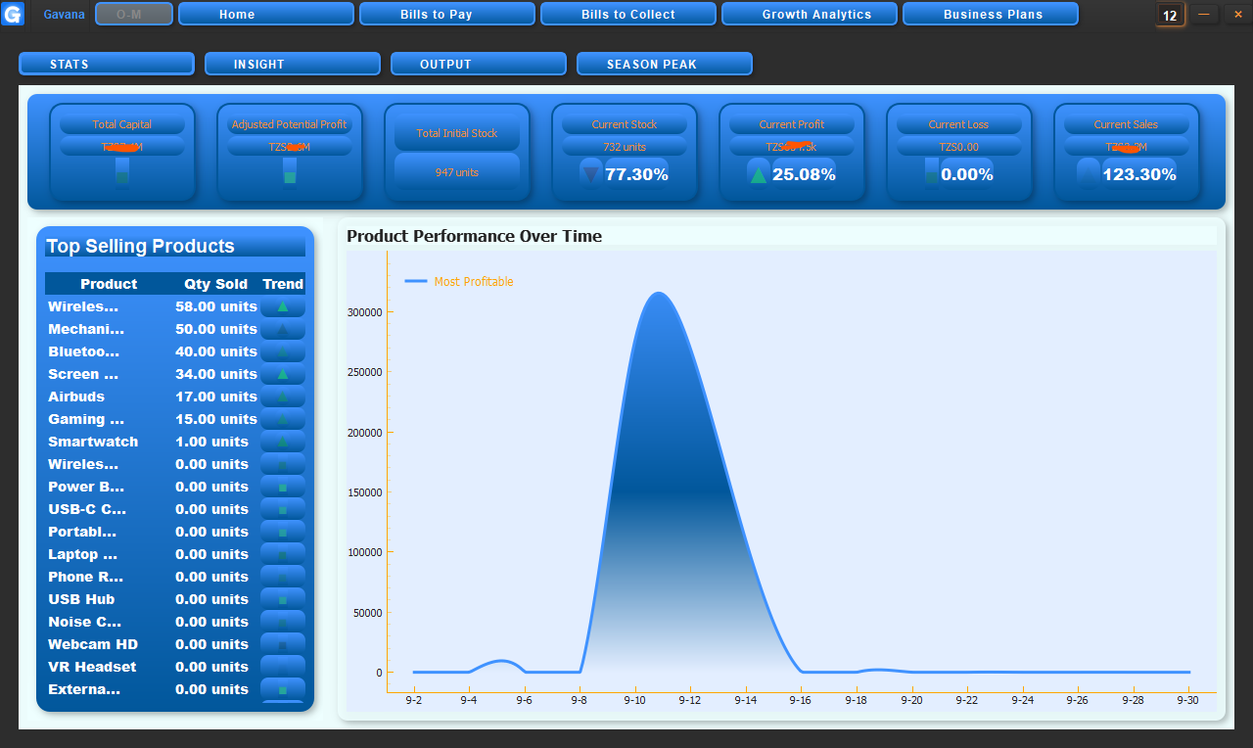Image resolution: width=1253 pixels, height=748 pixels.
Task: Click the trend icon for Airbuds row
Action: 283,397
